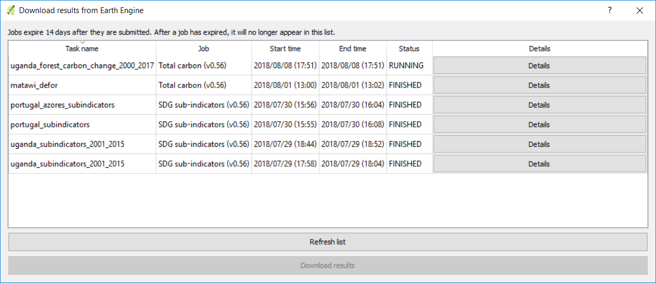Click the End time column header

tap(353, 49)
